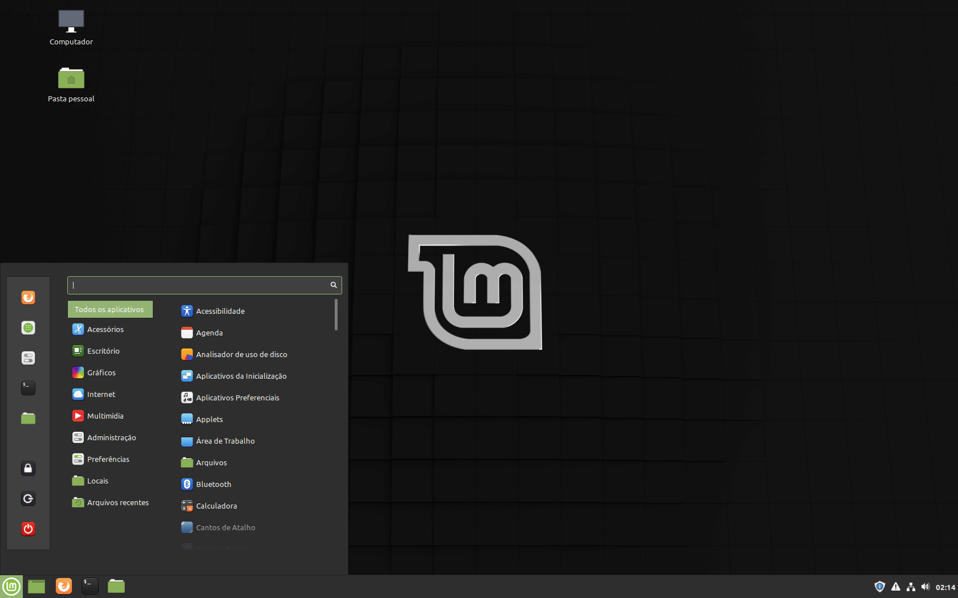Open the Pasta pessoal desktop folder
958x598 pixels.
point(71,84)
